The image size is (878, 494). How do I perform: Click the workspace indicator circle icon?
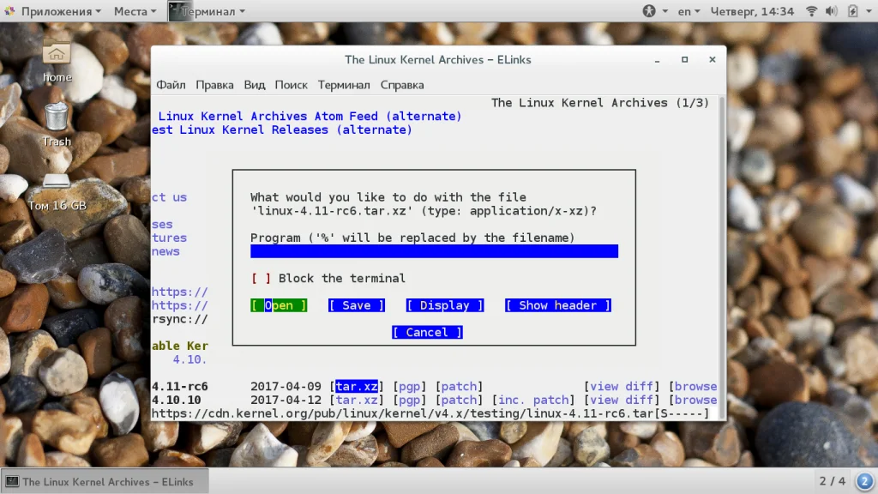pos(864,481)
